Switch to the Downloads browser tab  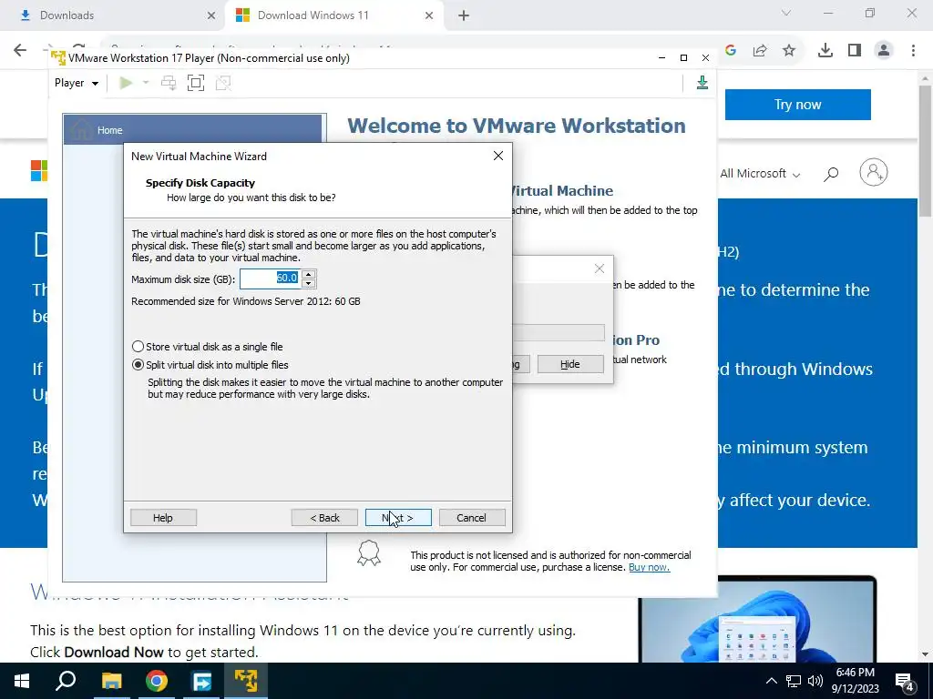point(112,15)
